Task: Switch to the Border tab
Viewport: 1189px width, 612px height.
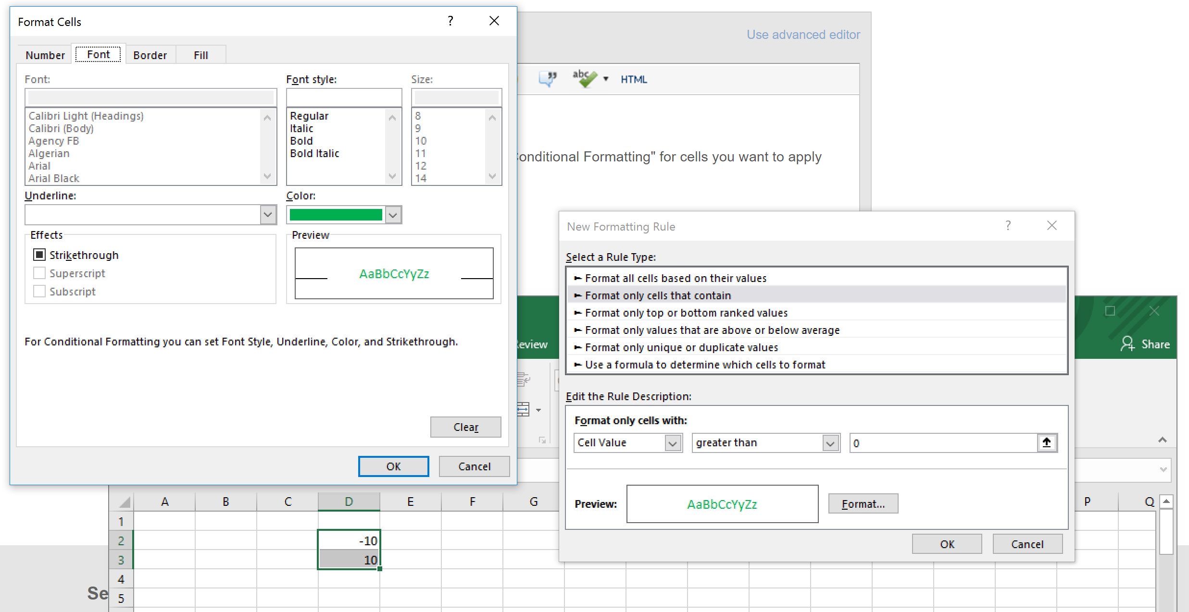Action: (150, 55)
